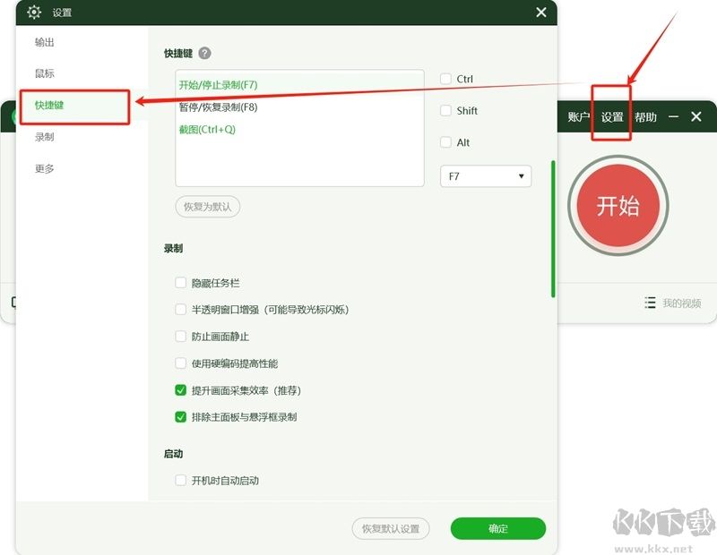Enable the Shift modifier checkbox
717x555 pixels.
(445, 110)
